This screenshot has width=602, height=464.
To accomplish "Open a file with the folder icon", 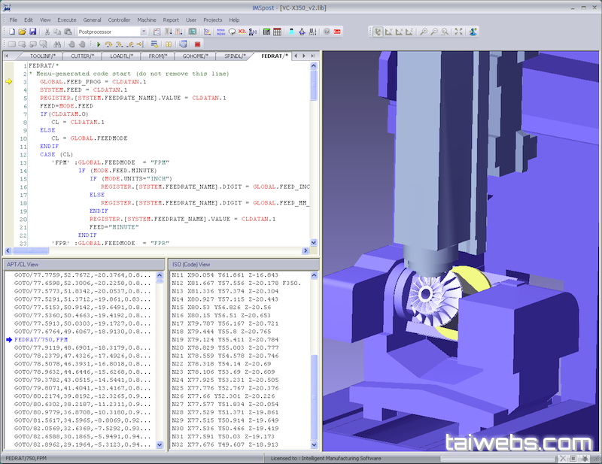I will point(23,32).
